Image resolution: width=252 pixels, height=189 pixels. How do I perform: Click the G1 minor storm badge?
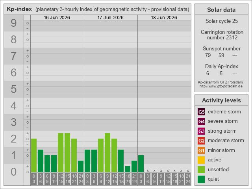[x=201, y=150]
